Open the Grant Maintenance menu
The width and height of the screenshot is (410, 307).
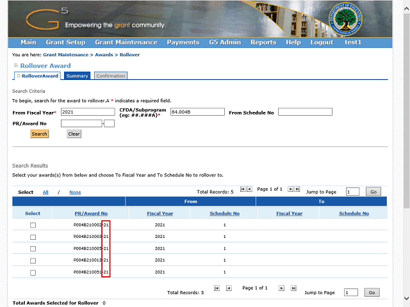[x=126, y=42]
